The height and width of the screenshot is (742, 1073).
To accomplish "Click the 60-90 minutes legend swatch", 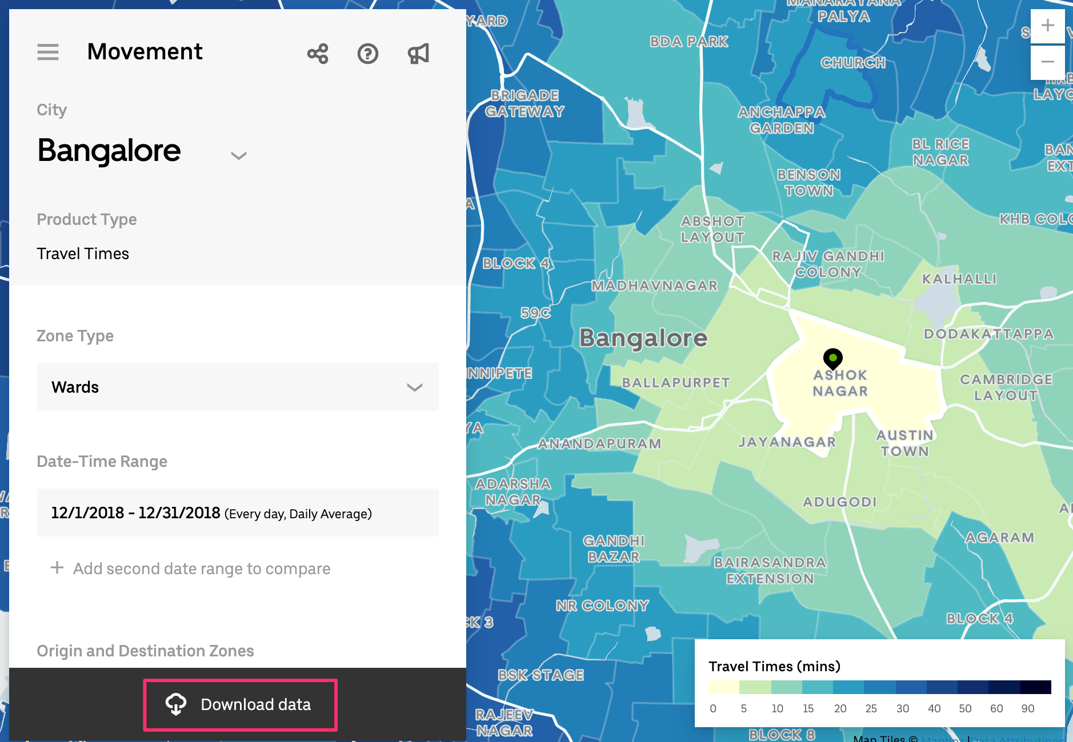I will click(1004, 687).
